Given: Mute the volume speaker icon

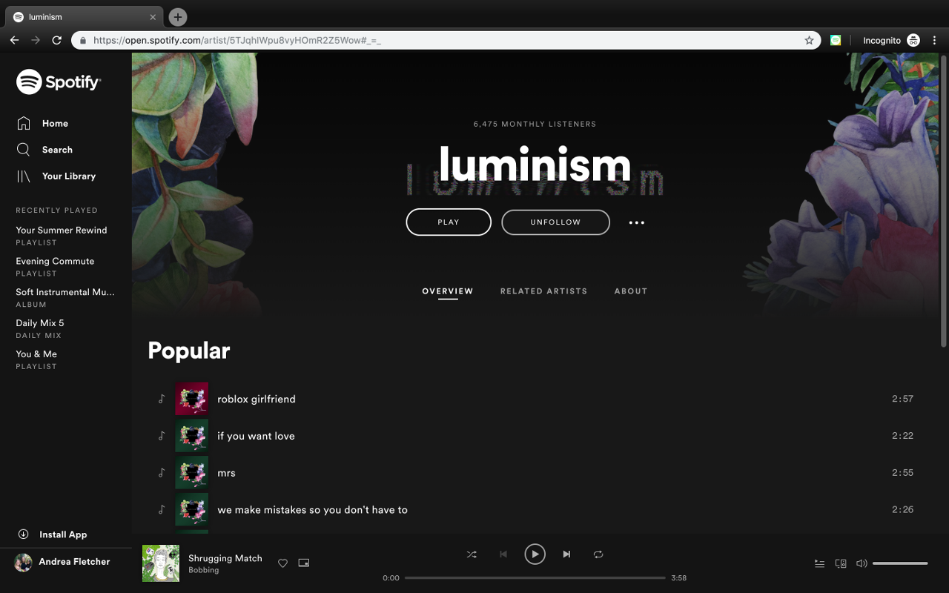Looking at the screenshot, I should [862, 563].
